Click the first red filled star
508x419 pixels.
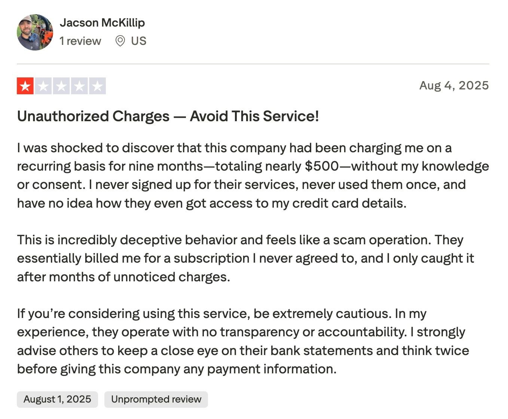pyautogui.click(x=25, y=86)
